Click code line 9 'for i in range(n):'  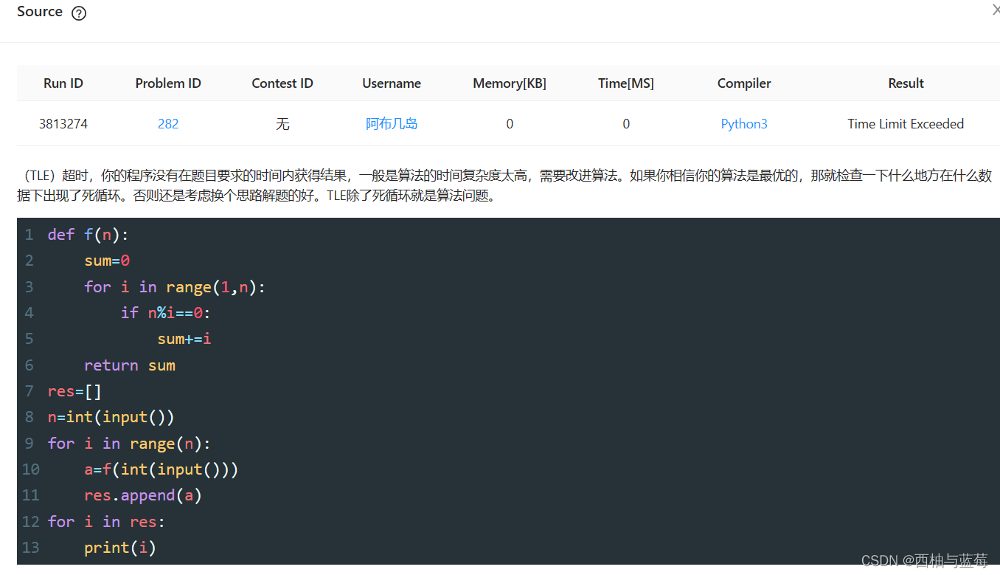[x=129, y=444]
